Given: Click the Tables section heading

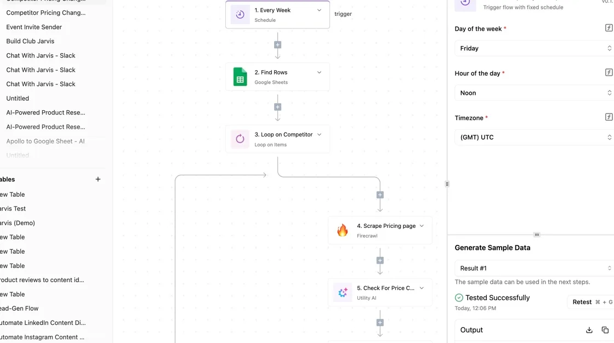Looking at the screenshot, I should click(x=8, y=179).
